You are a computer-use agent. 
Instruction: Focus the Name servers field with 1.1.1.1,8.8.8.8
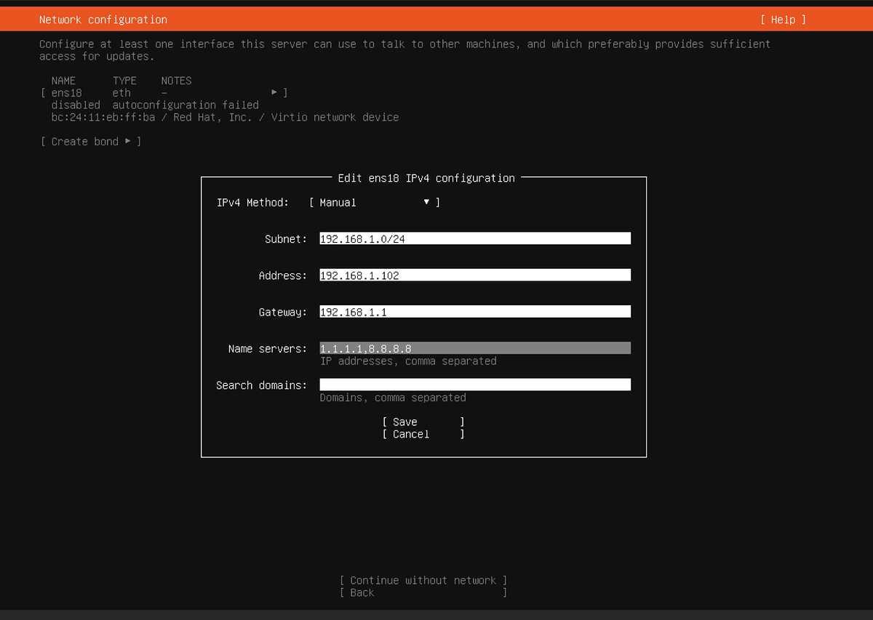pos(474,347)
